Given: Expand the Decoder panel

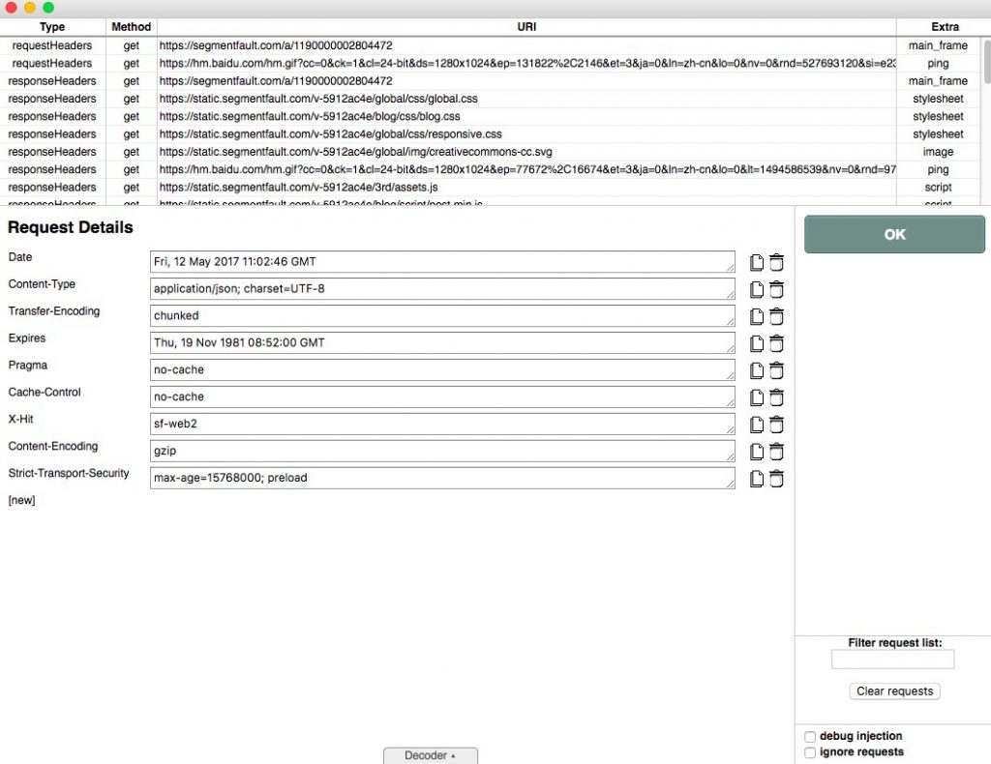Looking at the screenshot, I should [x=430, y=755].
